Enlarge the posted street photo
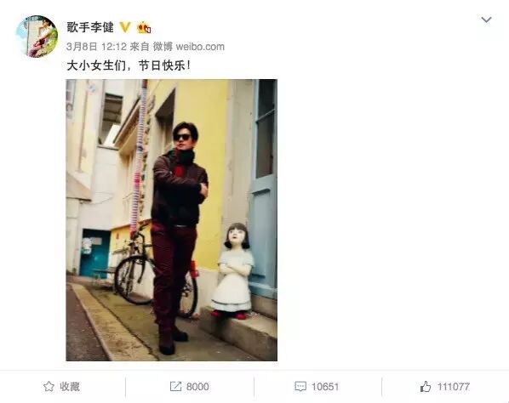The image size is (509, 403). pos(171,220)
